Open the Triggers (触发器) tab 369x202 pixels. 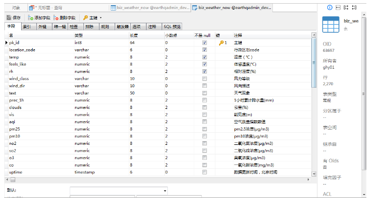[122, 26]
